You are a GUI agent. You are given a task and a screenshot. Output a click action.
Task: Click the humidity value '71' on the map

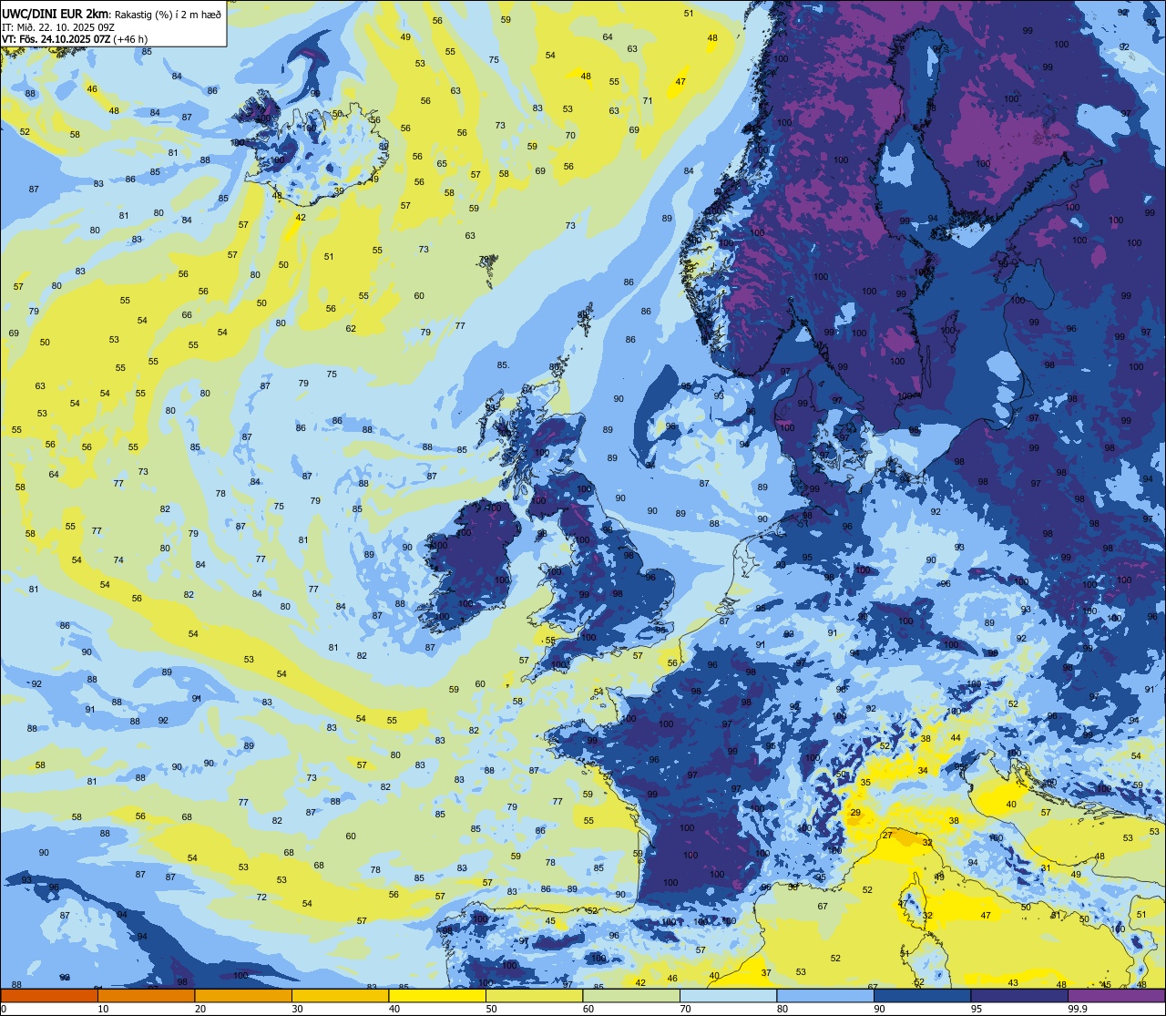(x=648, y=101)
